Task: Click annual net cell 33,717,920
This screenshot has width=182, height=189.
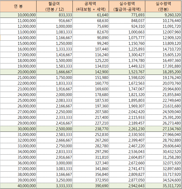Action: tap(163, 175)
